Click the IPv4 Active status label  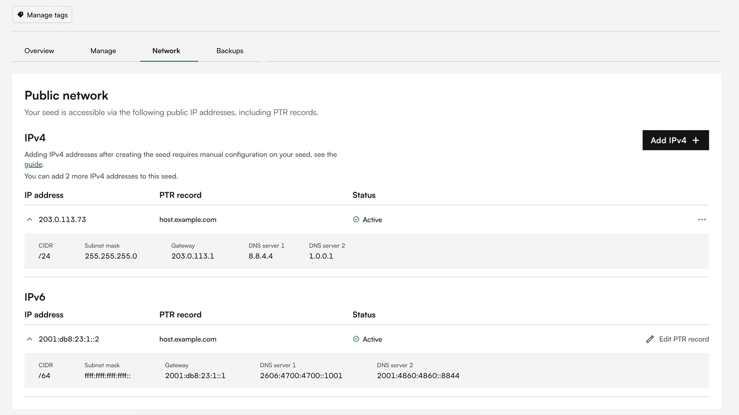[372, 219]
